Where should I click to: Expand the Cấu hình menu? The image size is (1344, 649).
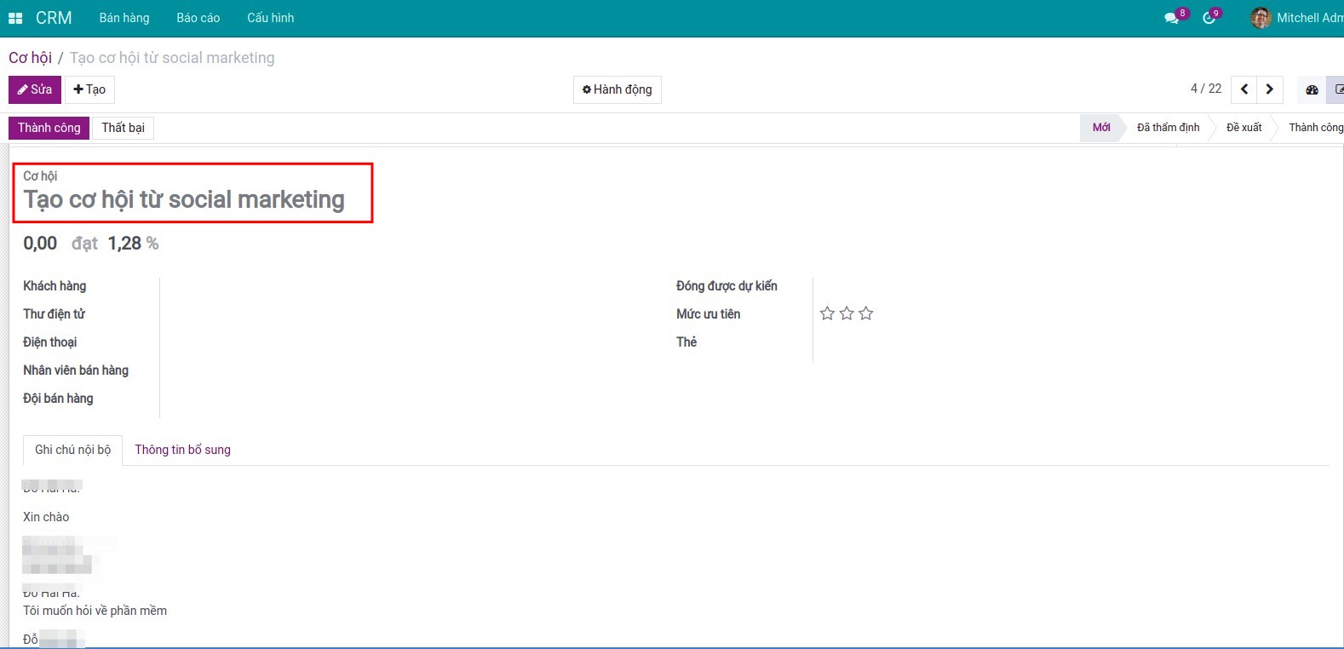click(270, 18)
